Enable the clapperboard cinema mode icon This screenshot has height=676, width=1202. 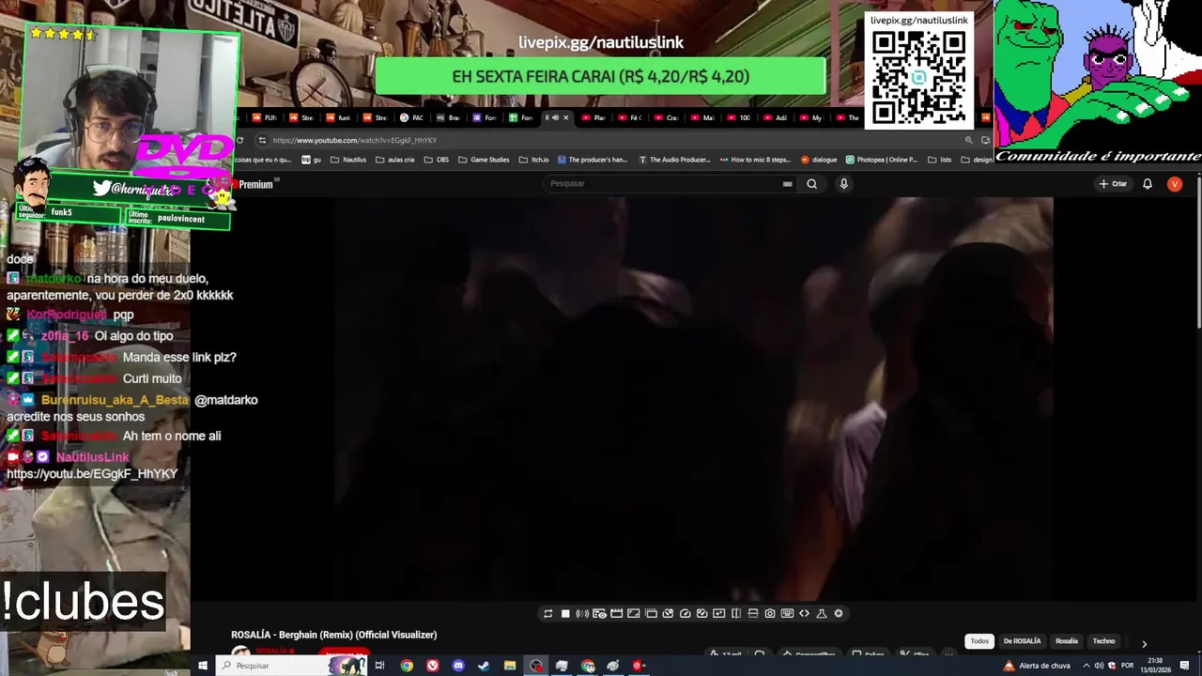pos(616,613)
